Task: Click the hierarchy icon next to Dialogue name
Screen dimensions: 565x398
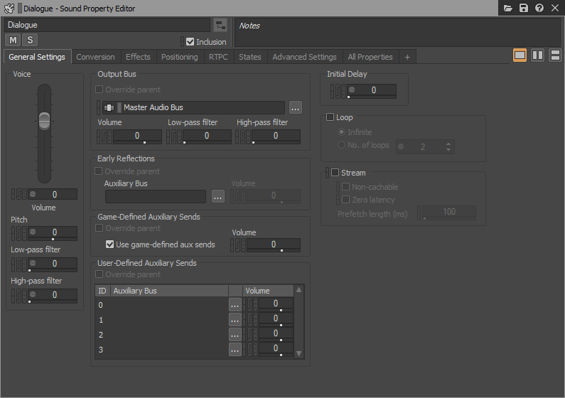Action: coord(221,26)
